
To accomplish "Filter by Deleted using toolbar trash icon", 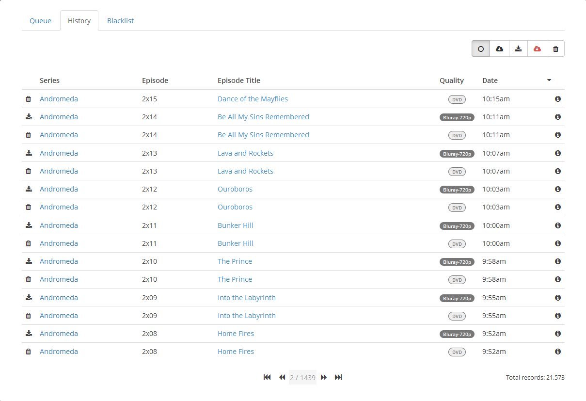I will point(555,49).
